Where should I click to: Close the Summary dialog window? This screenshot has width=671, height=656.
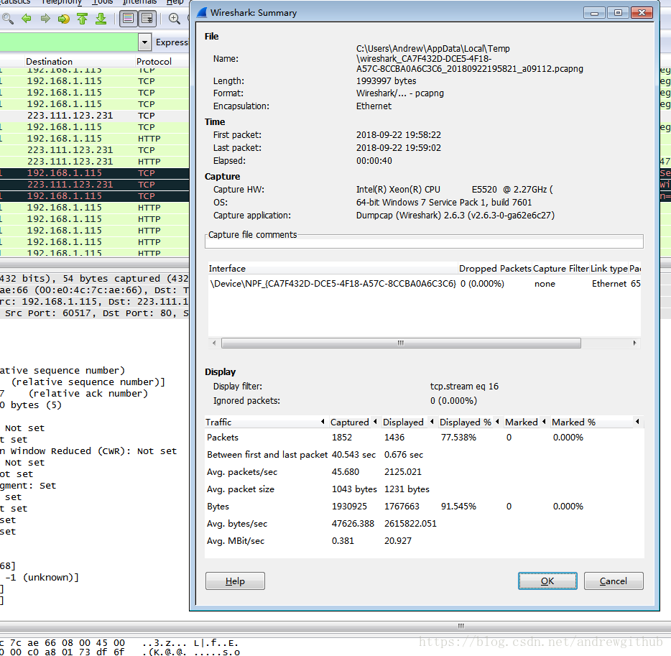642,13
